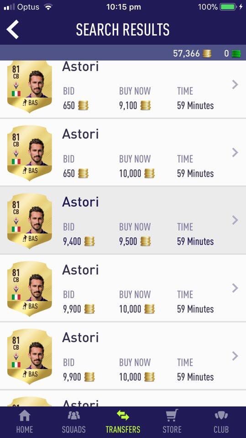Open the Home tab icon
Image resolution: width=246 pixels, height=438 pixels.
click(x=24, y=415)
